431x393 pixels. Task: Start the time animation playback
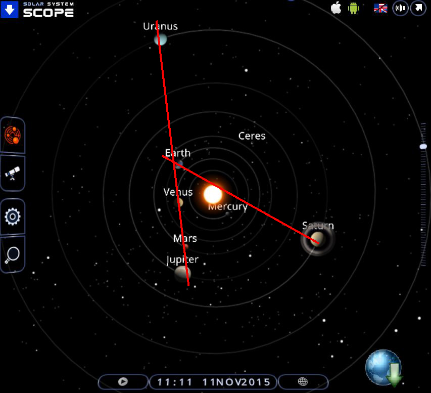pyautogui.click(x=122, y=382)
